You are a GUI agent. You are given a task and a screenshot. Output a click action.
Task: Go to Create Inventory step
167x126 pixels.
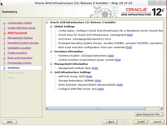coord(17,53)
